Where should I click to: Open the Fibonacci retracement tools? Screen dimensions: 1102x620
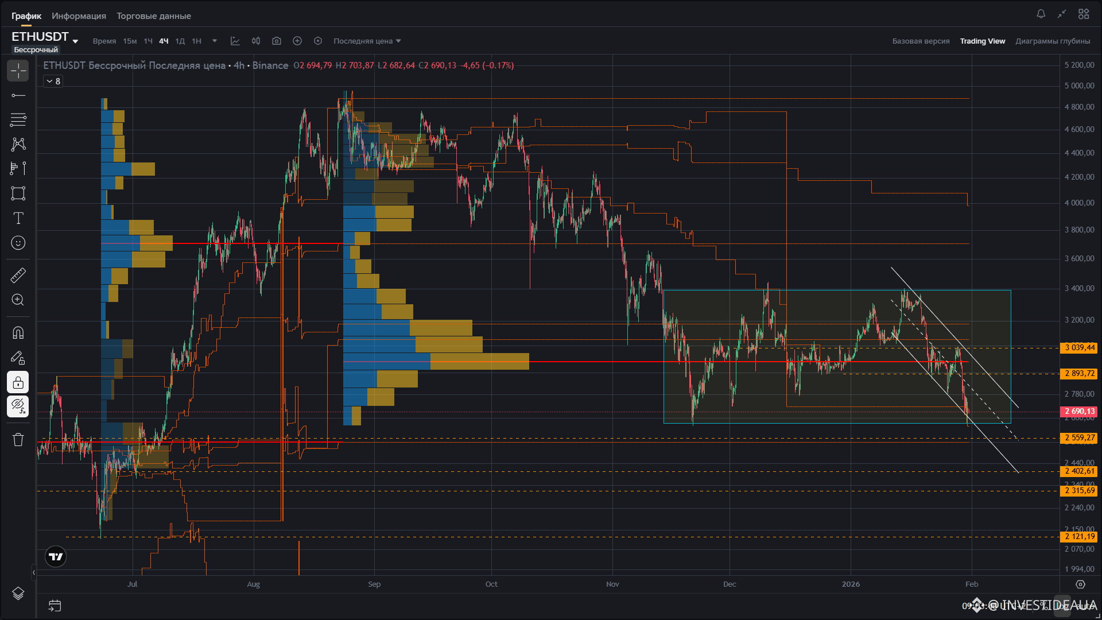(x=18, y=119)
